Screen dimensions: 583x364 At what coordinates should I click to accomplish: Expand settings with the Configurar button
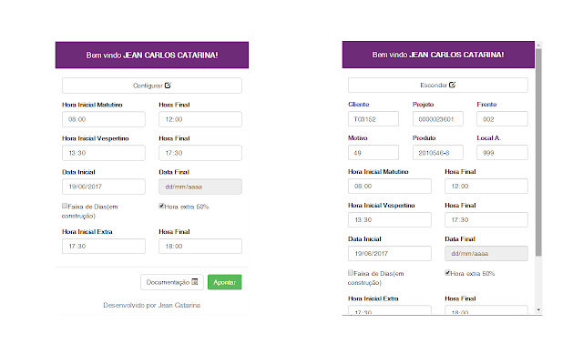(151, 86)
